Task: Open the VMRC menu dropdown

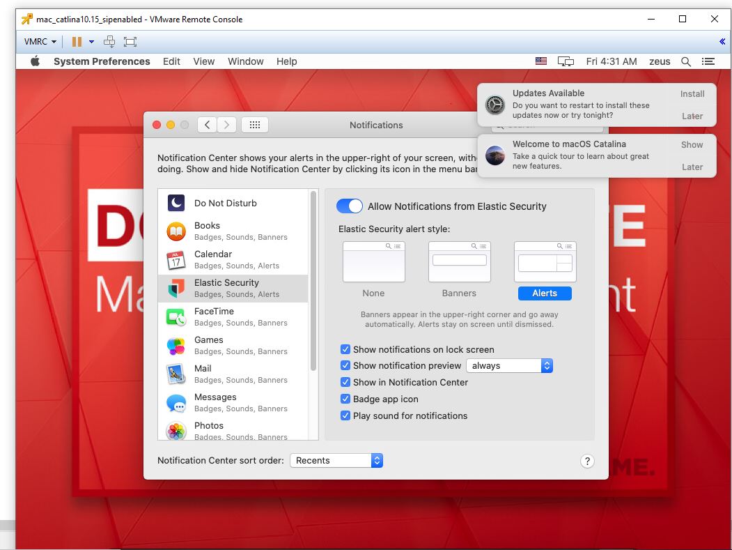Action: (38, 41)
